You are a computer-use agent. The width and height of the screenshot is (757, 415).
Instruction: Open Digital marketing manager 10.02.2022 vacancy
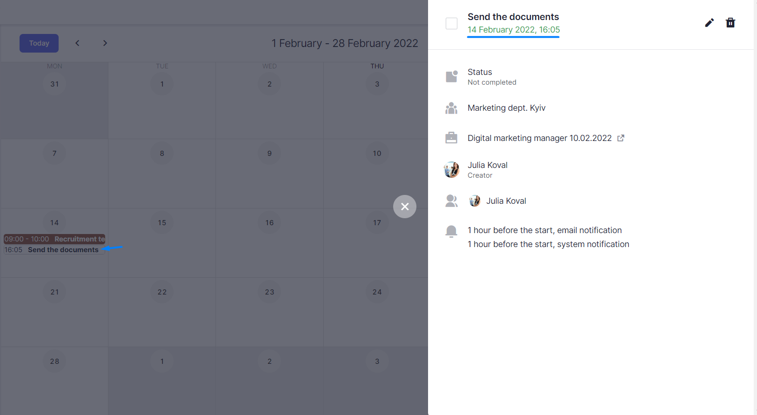point(539,138)
